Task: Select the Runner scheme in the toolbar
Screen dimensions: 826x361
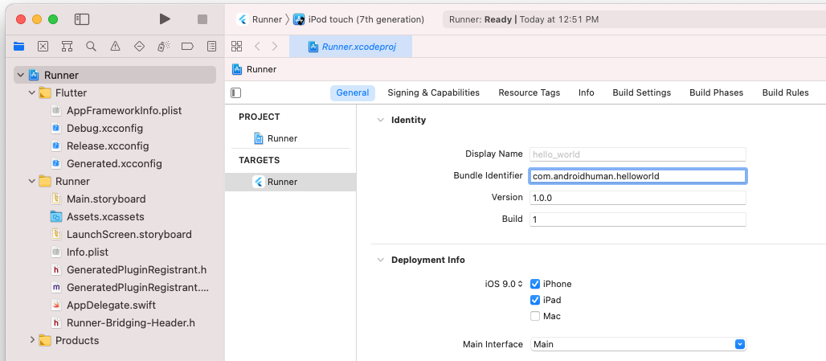Action: point(260,19)
